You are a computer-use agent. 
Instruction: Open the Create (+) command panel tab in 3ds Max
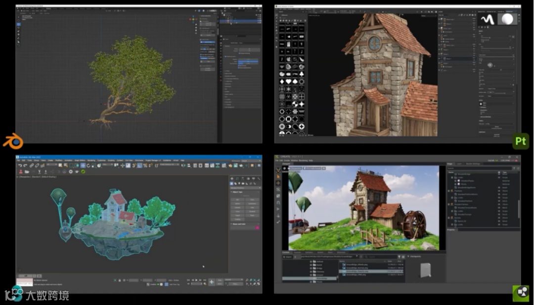232,179
